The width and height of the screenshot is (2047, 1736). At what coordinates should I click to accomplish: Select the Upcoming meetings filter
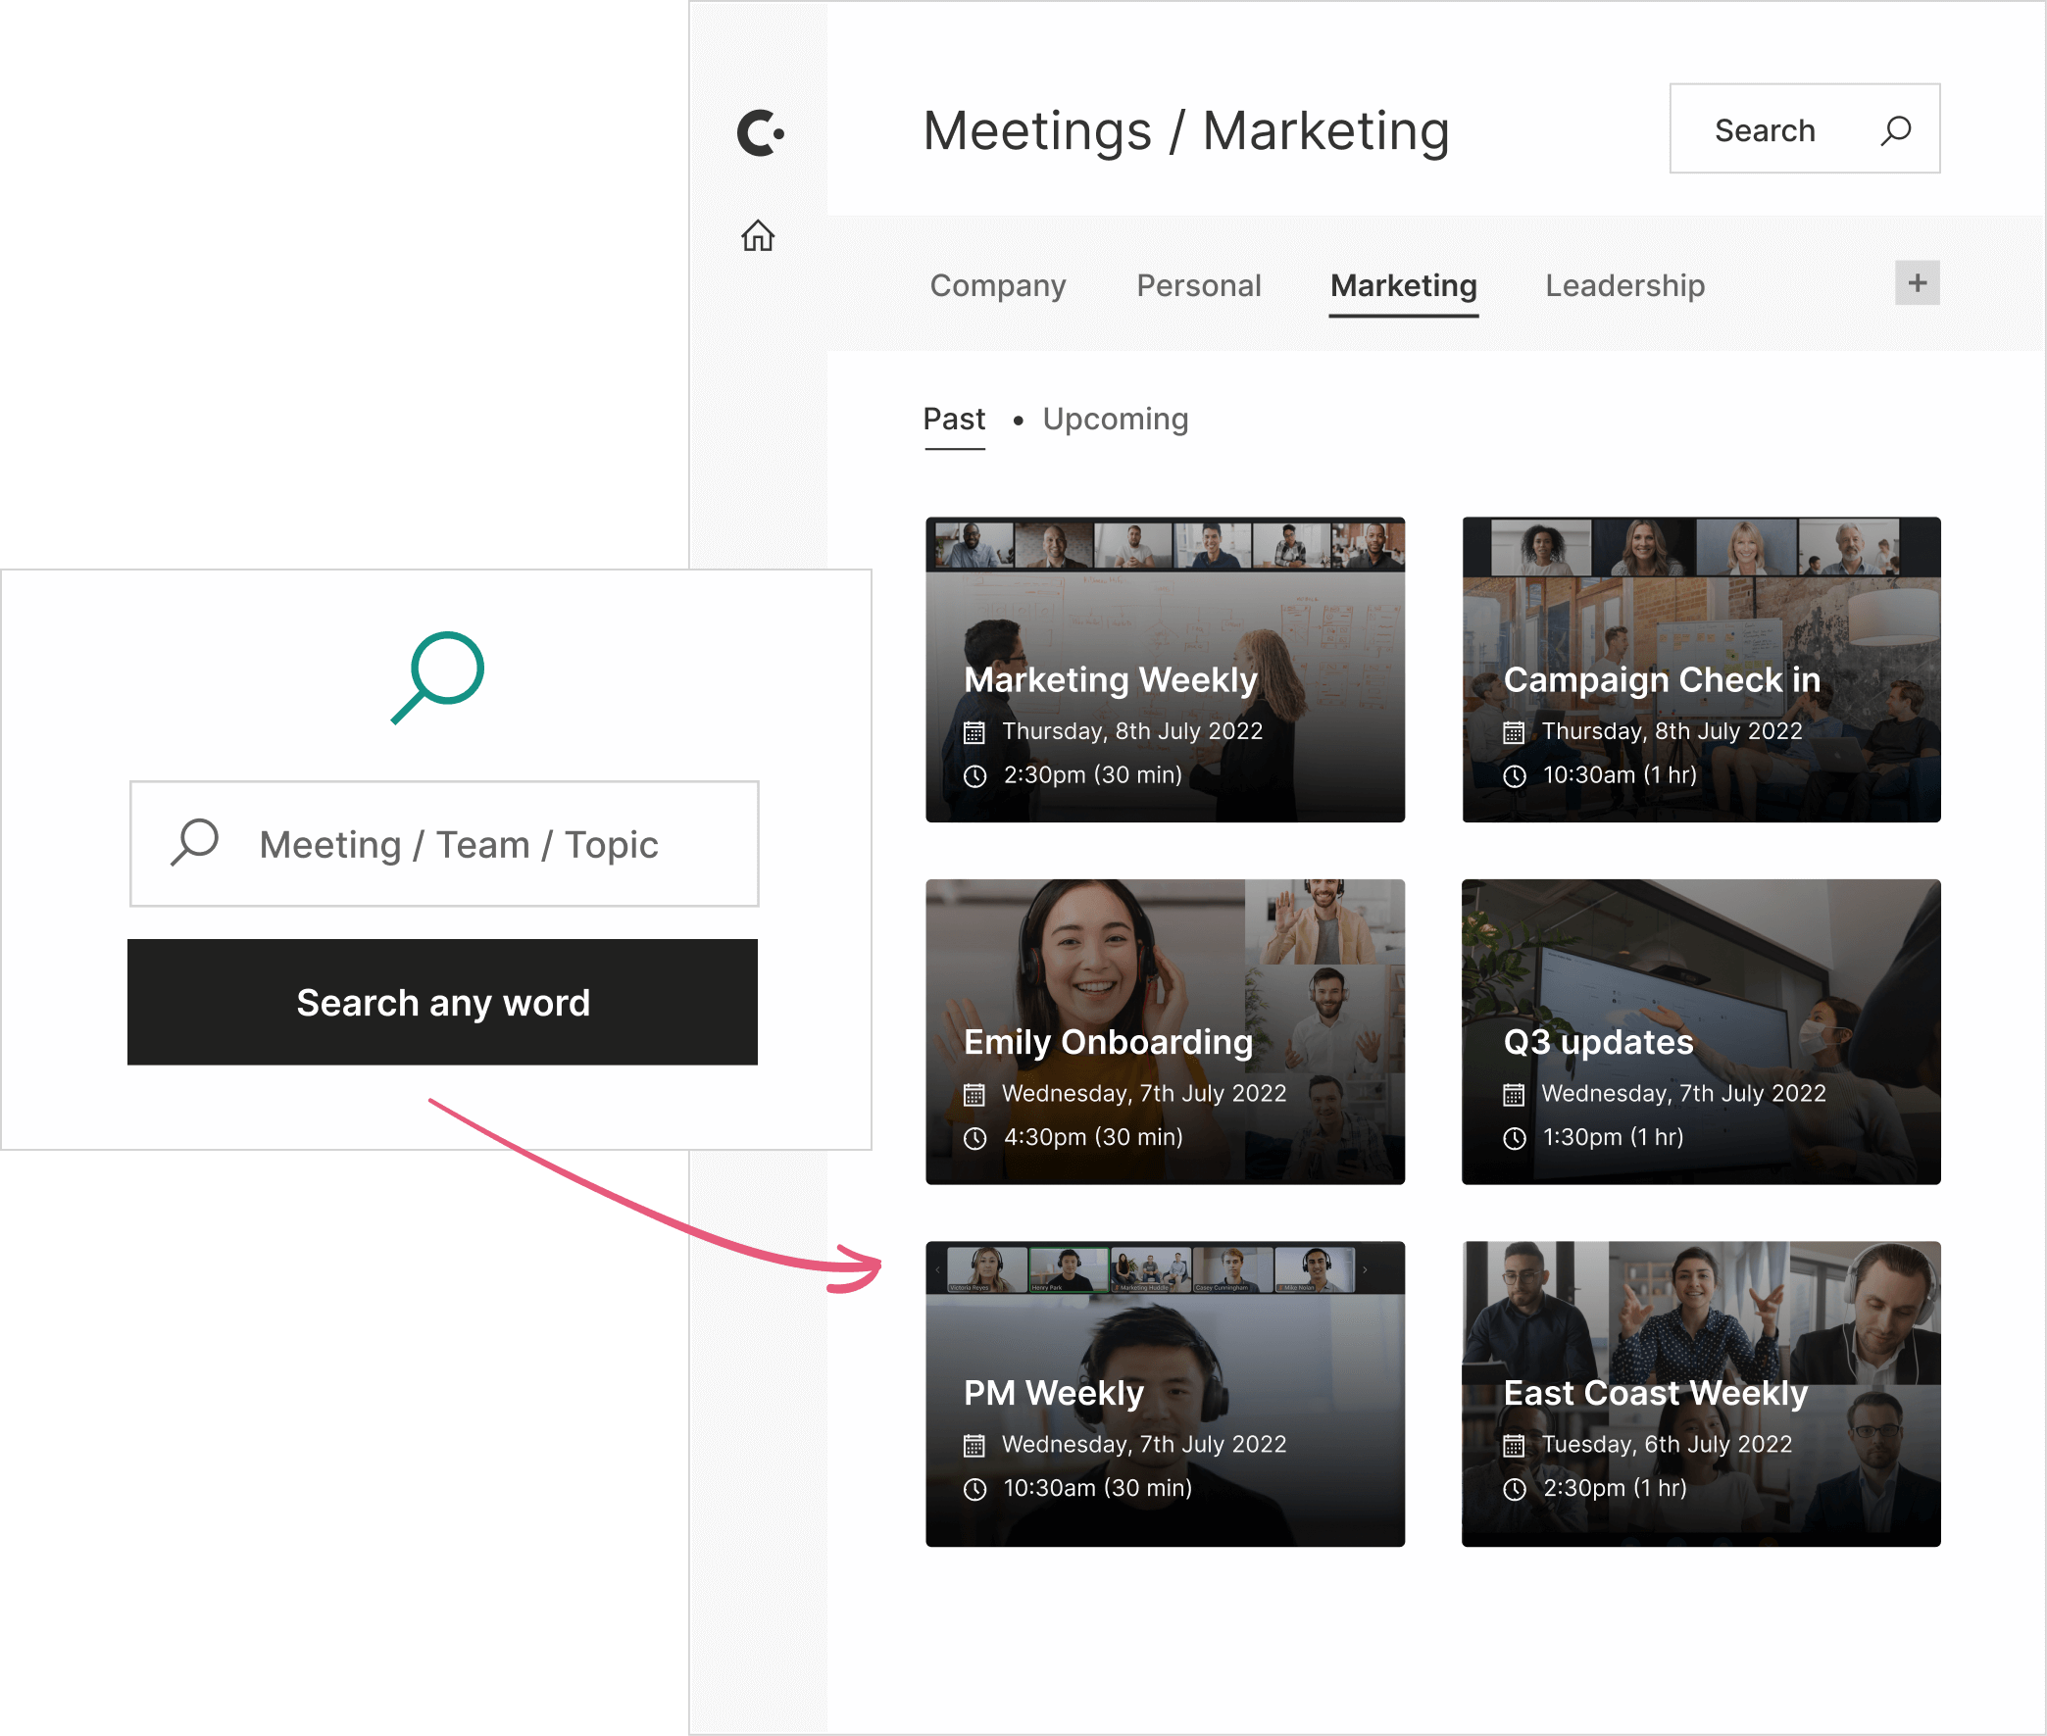(x=1114, y=419)
